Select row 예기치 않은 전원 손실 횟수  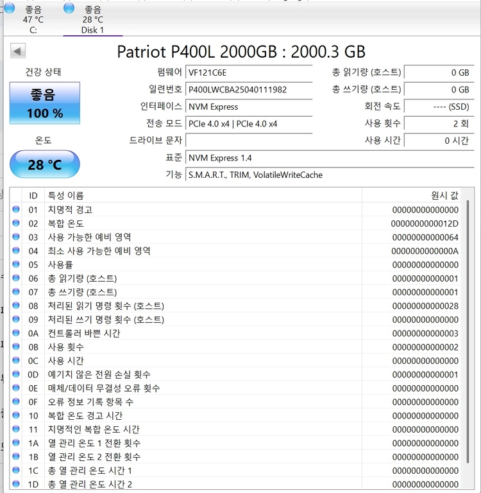coord(235,374)
